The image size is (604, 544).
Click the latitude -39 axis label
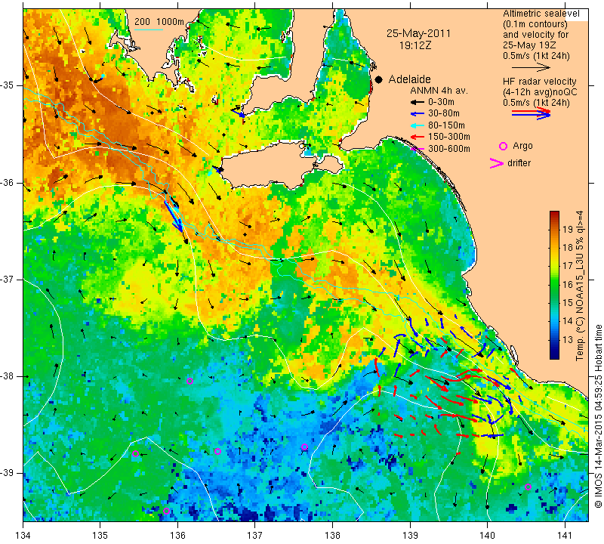[7, 473]
